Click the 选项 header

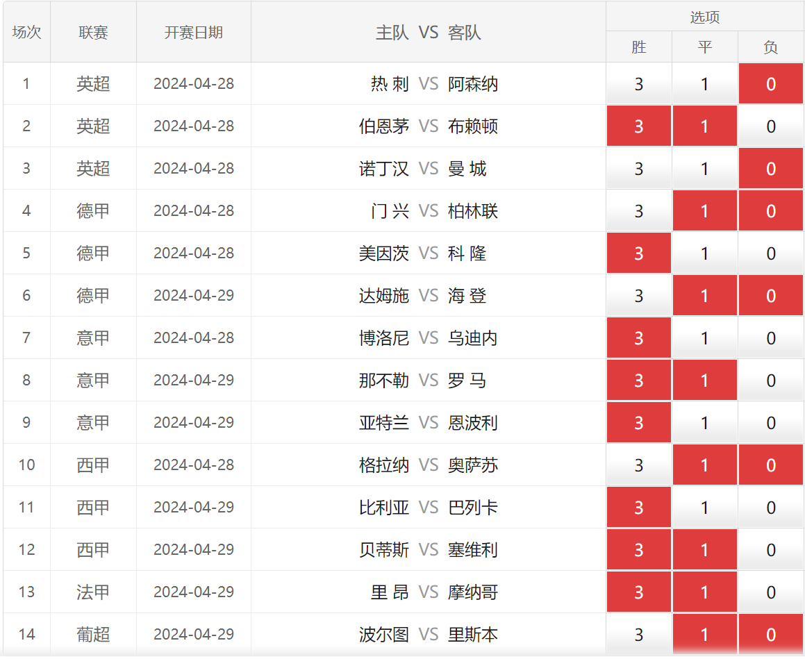tap(705, 17)
